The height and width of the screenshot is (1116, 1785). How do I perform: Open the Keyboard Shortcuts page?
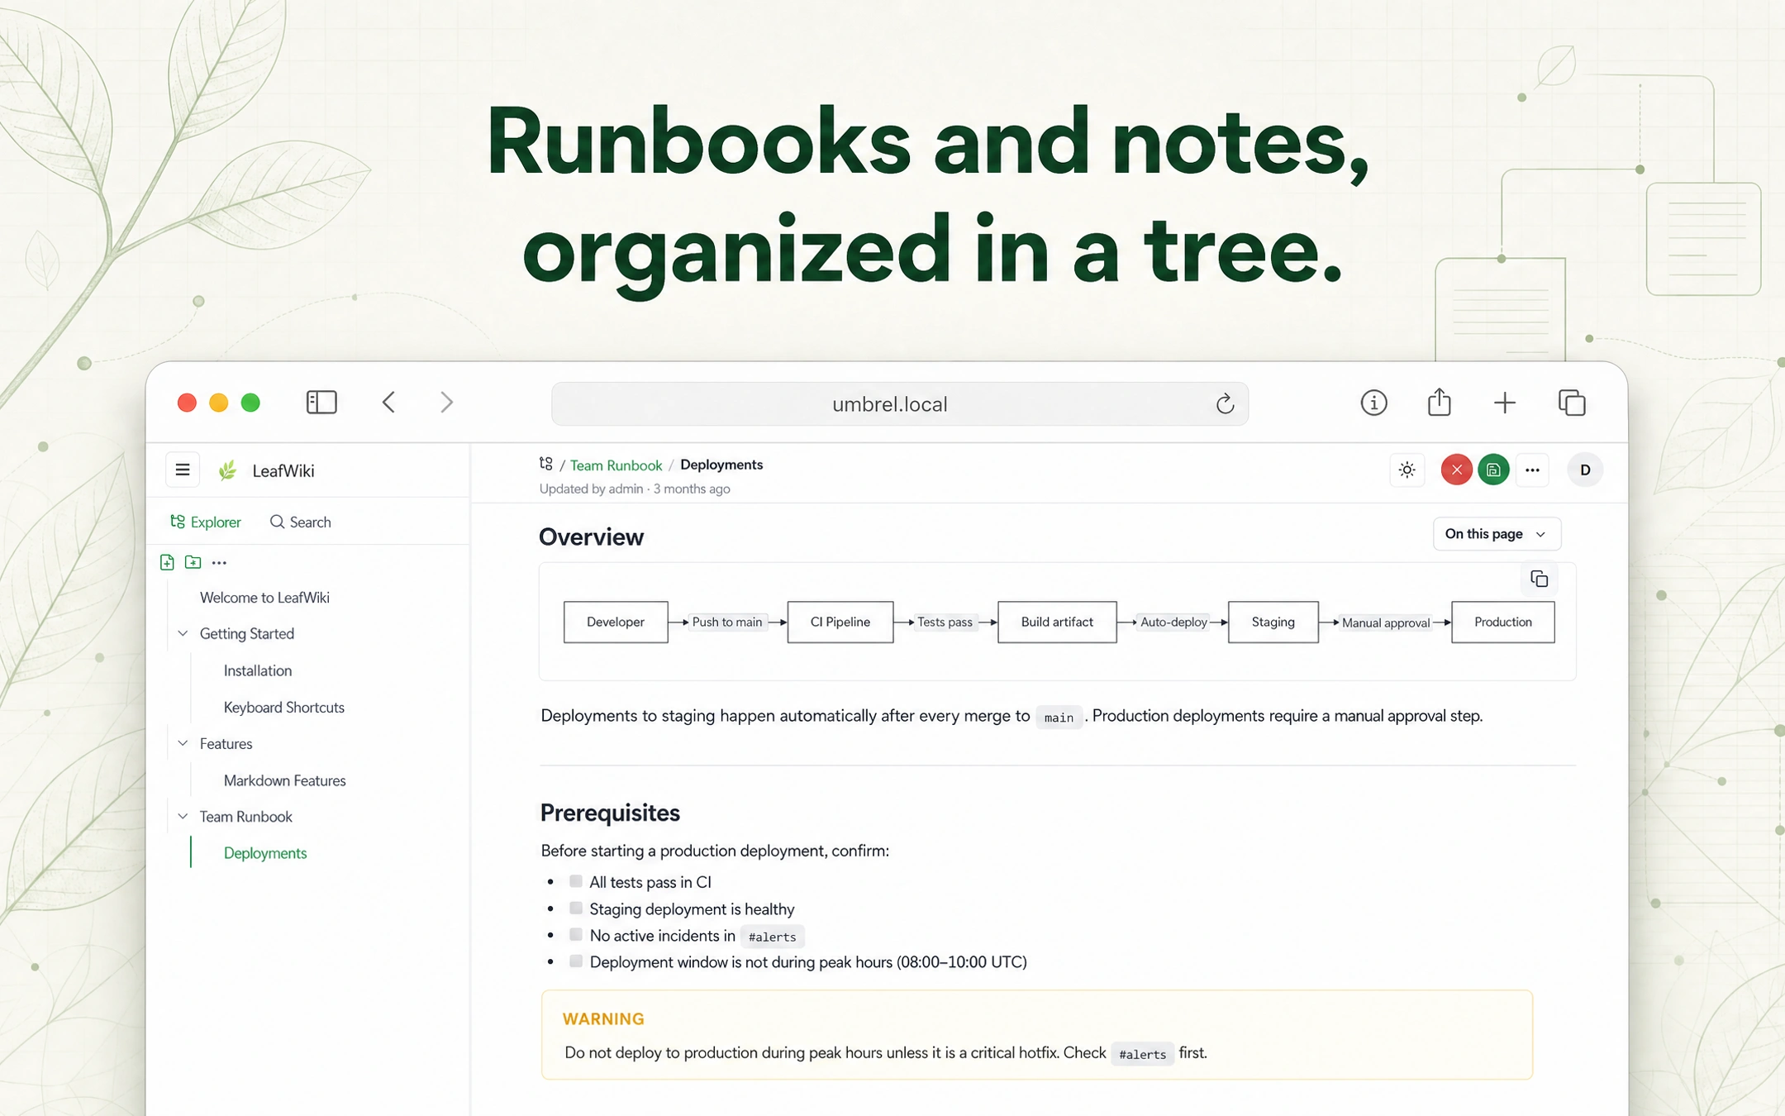point(283,707)
